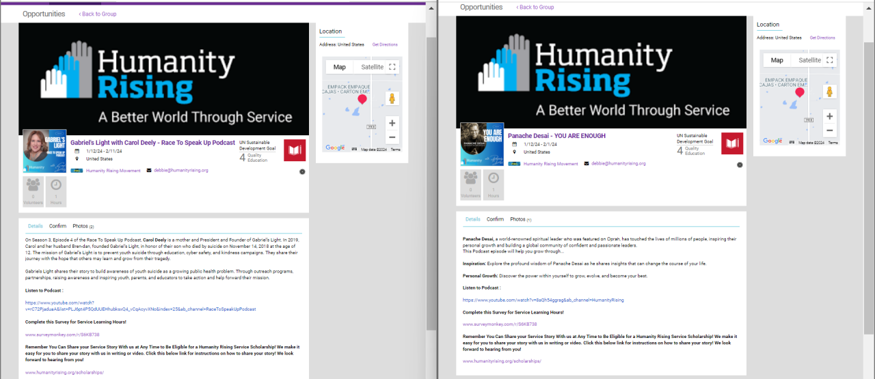Click the Volunteers people icon in left window
This screenshot has width=875, height=379.
[33, 184]
